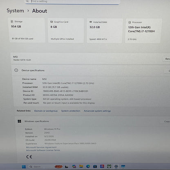Open the Xbox app on the taskbar
The width and height of the screenshot is (170, 170).
[x=109, y=166]
